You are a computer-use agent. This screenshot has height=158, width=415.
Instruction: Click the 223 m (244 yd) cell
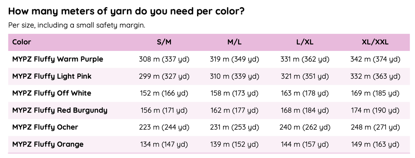pos(164,127)
